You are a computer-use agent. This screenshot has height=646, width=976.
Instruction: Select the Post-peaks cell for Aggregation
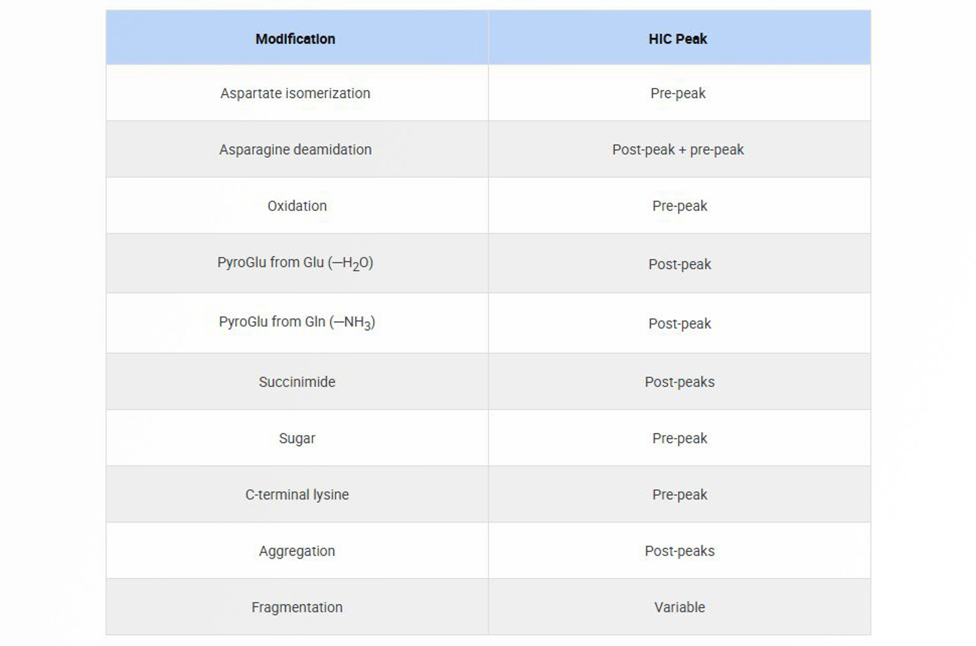coord(680,551)
